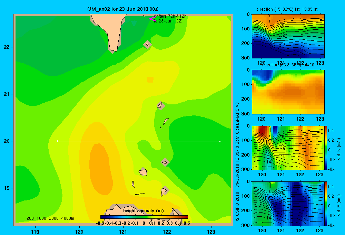345x235 pixels.
Task: Click the vertical CSIRO BoM OceanMAPS copyright text
Action: click(237, 162)
